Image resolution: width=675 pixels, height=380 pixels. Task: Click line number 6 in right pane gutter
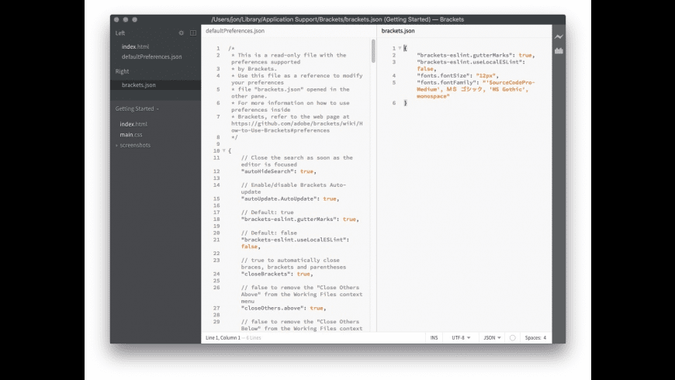[394, 103]
